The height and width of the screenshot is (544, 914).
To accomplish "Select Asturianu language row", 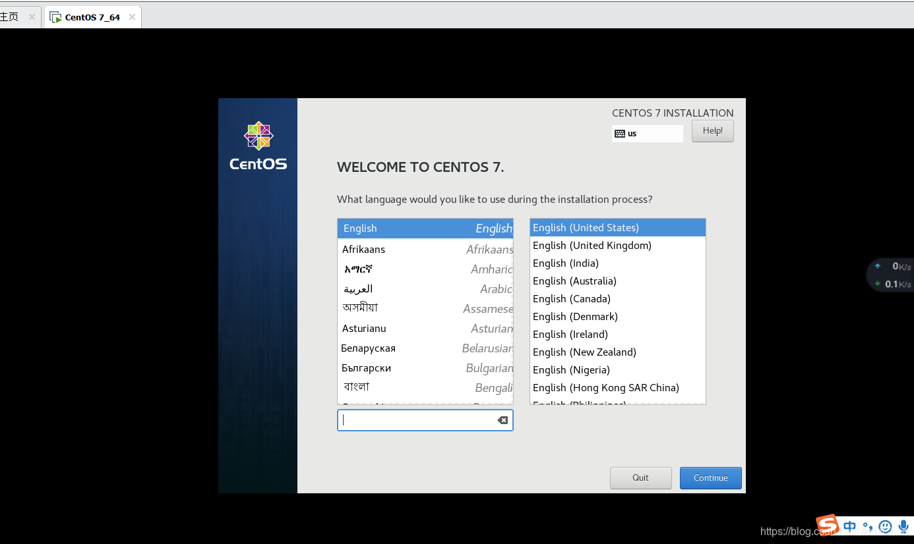I will (x=425, y=329).
